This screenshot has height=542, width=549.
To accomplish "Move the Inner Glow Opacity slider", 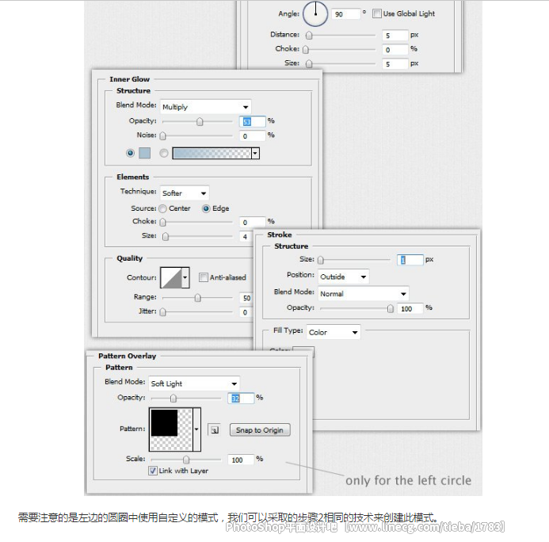I will [200, 121].
